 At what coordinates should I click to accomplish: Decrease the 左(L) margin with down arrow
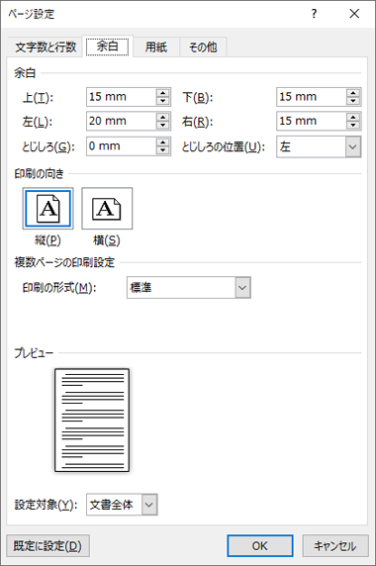point(163,126)
